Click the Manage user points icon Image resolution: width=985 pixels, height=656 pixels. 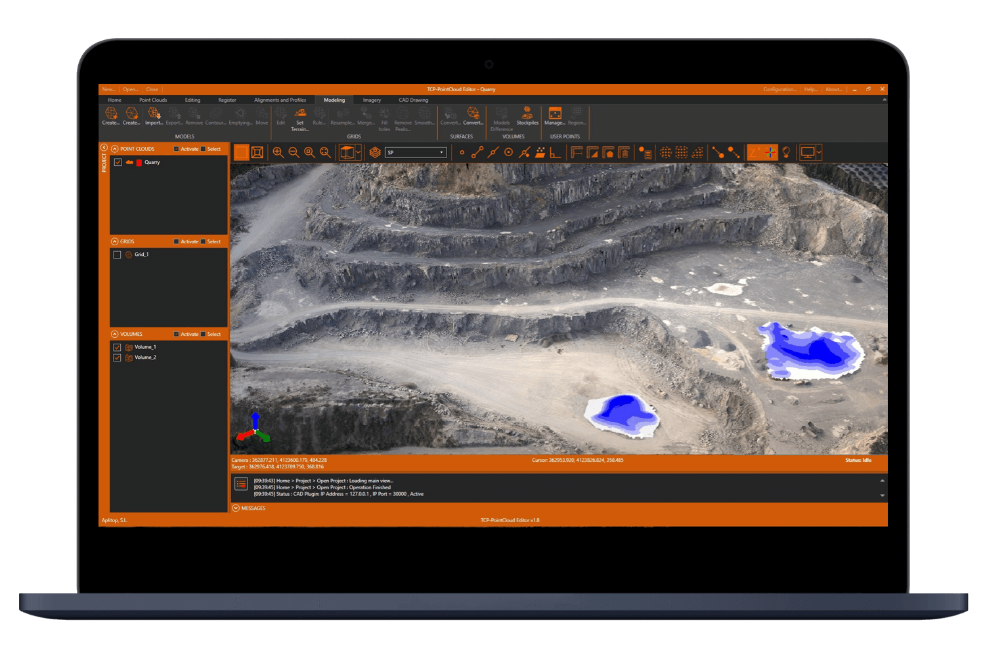(x=555, y=113)
